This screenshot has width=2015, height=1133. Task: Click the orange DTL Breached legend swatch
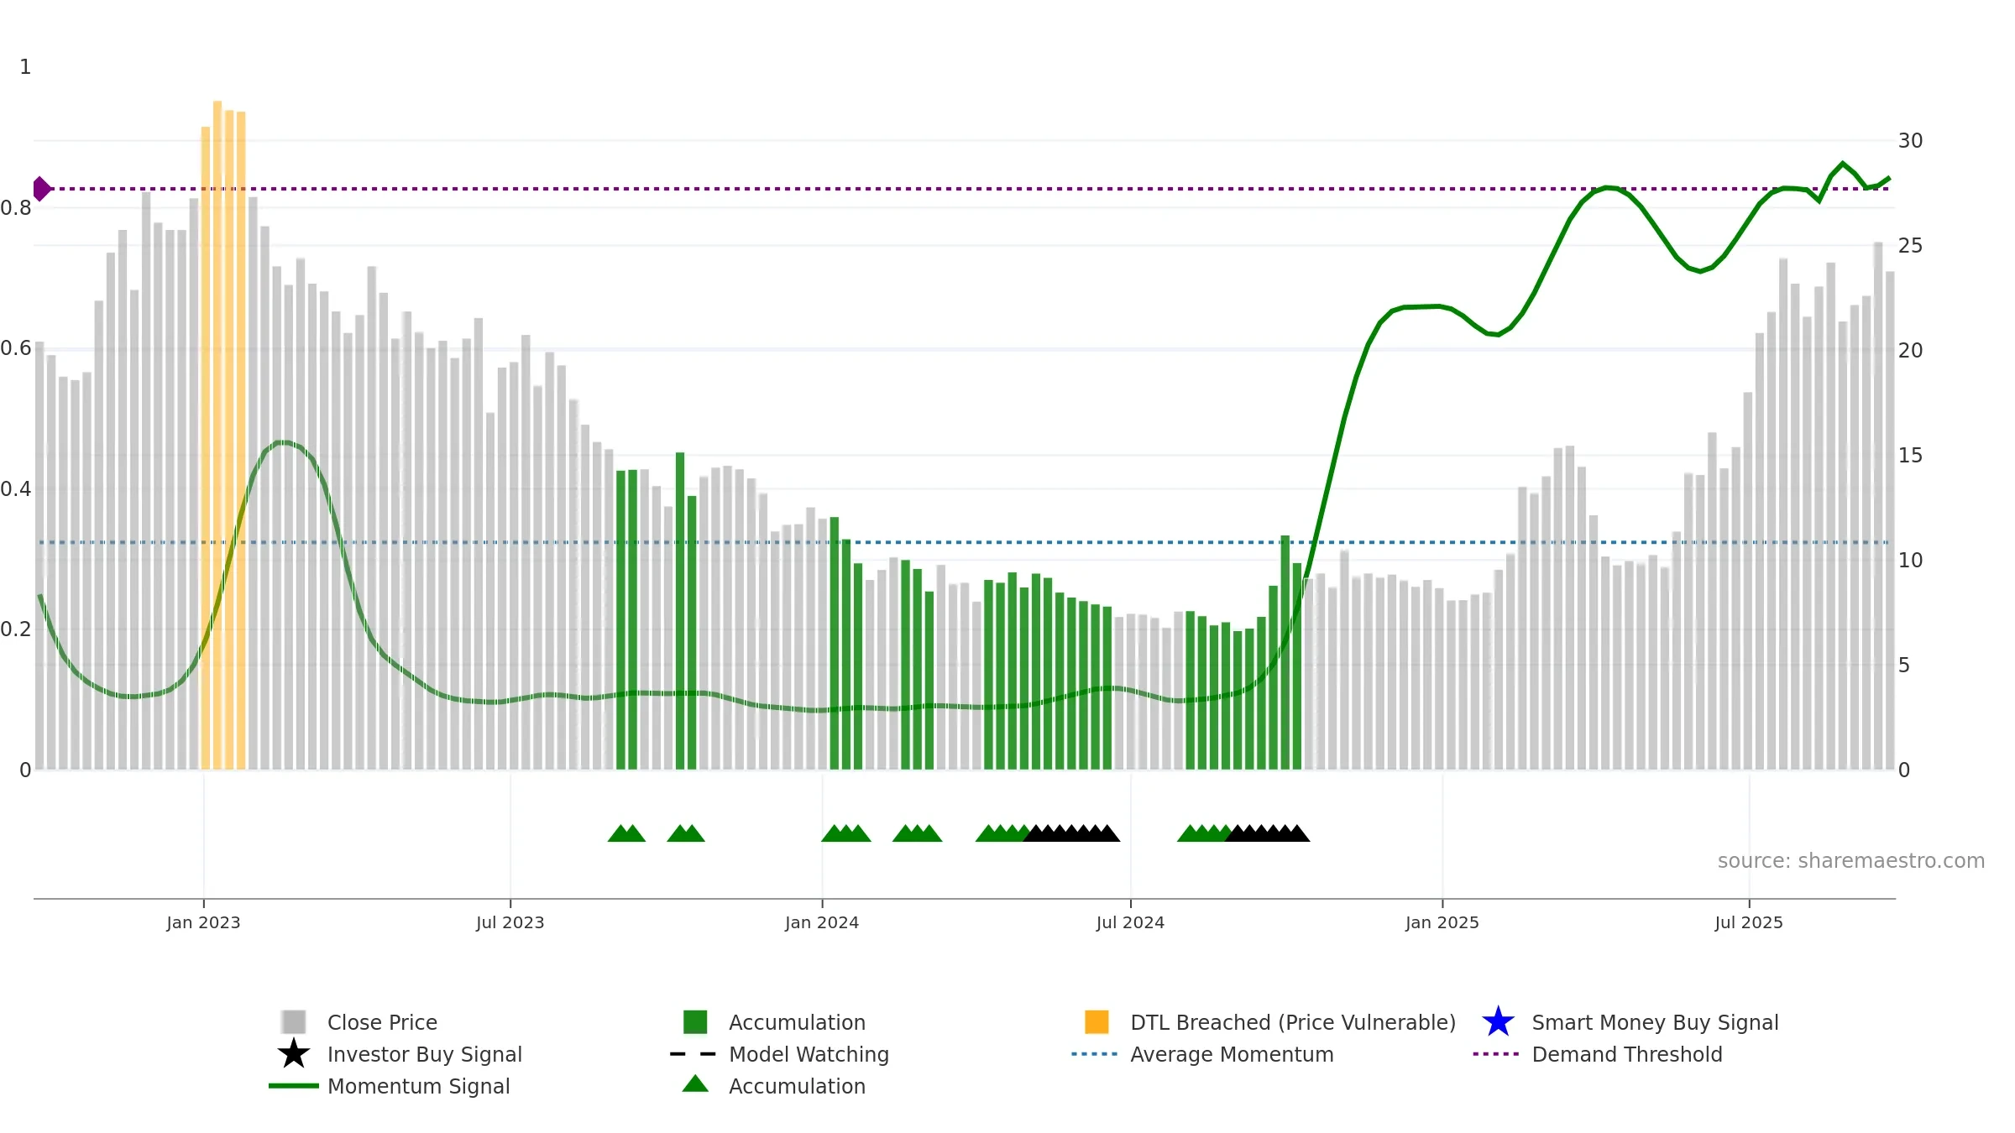(x=1096, y=1021)
